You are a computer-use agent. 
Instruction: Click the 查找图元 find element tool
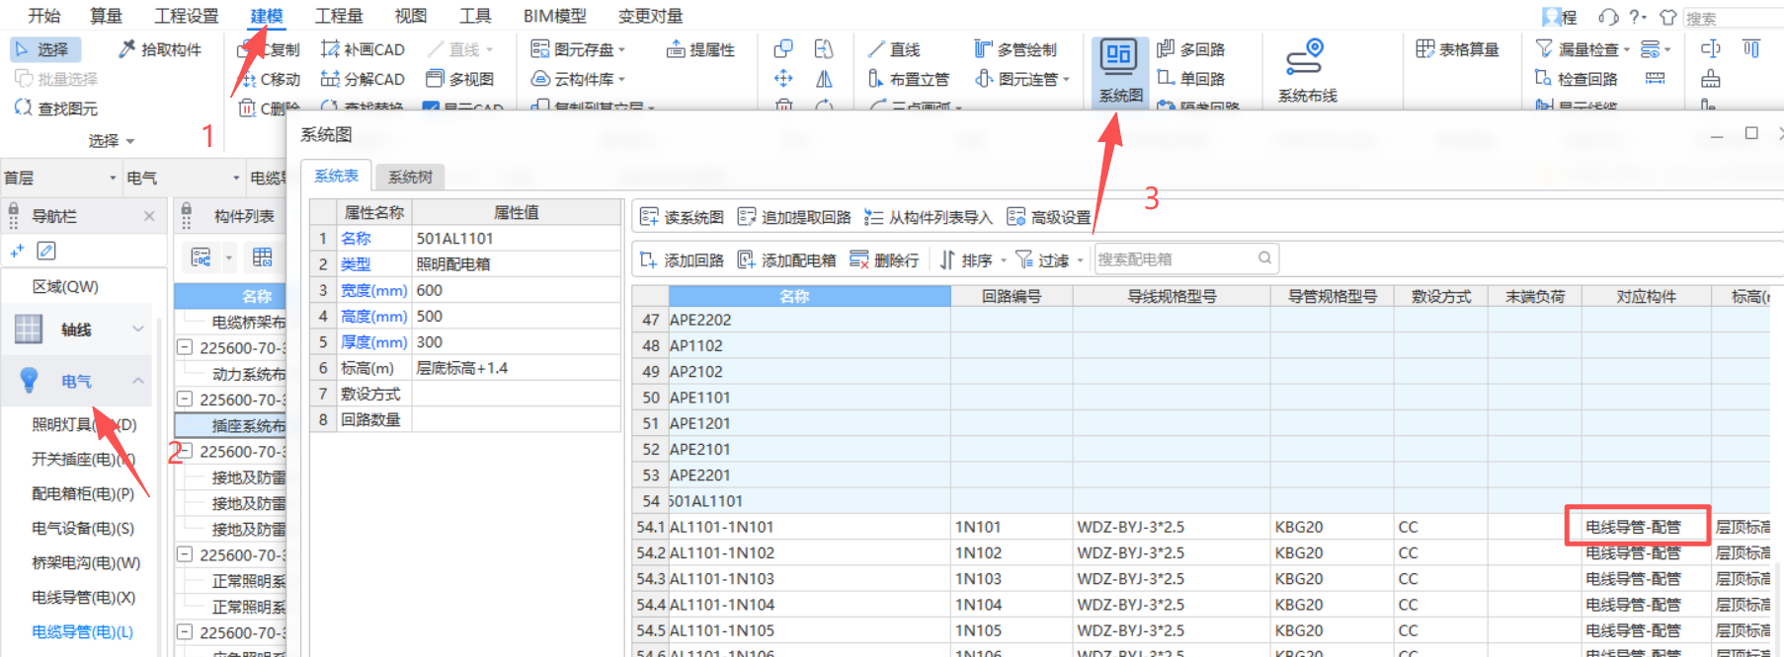click(56, 109)
